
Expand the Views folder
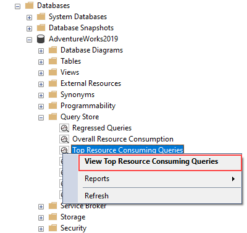41,73
